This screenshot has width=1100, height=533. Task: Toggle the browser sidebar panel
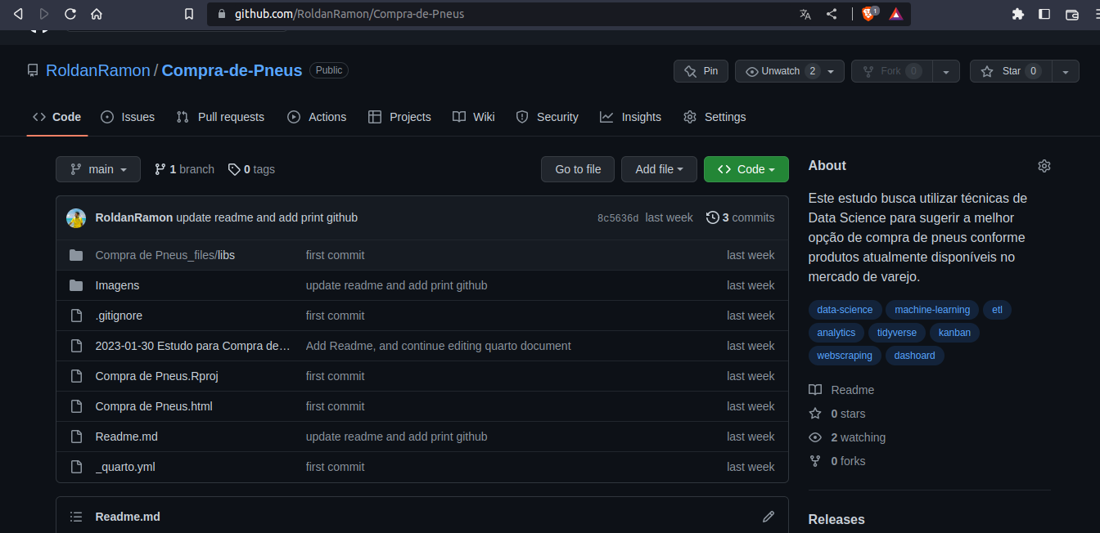click(x=1044, y=14)
